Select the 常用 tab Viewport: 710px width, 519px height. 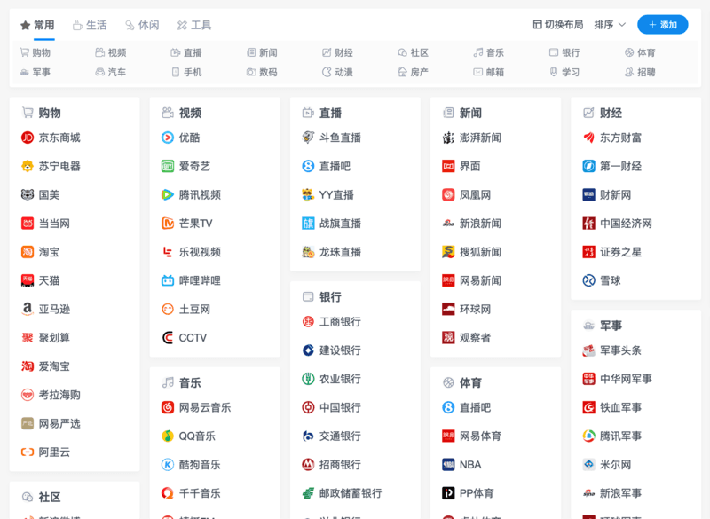(37, 25)
